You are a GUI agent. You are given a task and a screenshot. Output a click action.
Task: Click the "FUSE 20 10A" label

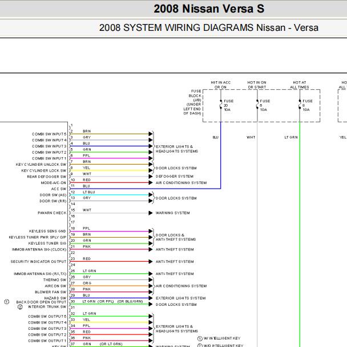pyautogui.click(x=229, y=105)
